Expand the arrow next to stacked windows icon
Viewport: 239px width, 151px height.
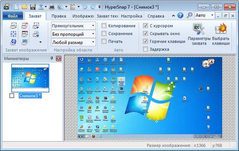point(66,7)
